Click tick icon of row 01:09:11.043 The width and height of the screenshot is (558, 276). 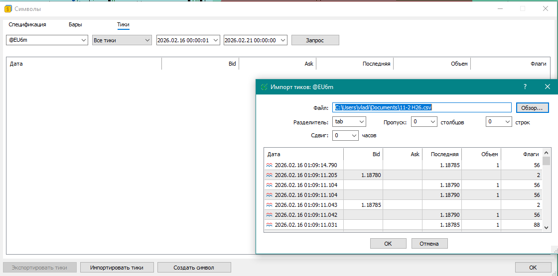[x=270, y=205]
